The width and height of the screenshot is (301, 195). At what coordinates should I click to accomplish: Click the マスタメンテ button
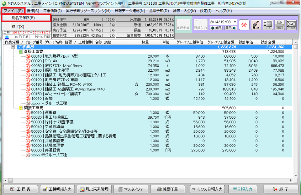pyautogui.click(x=131, y=189)
